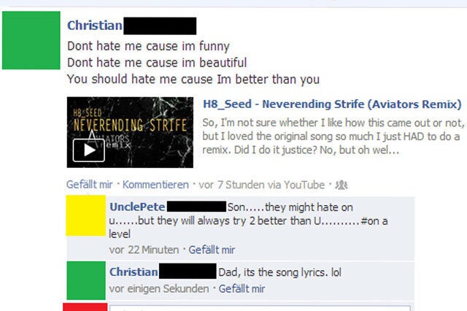Click the video description text snippet
Screen dimensions: 467x311
[x=333, y=136]
